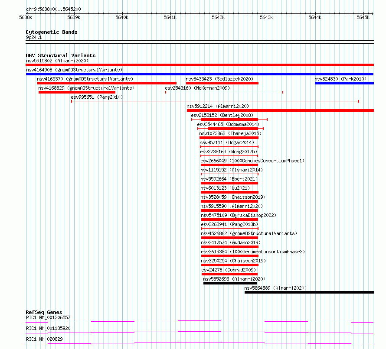Screen dimensions: 386x349
Task: Select nsv3528059 (Chaisson2019) label
Action: 233,197
